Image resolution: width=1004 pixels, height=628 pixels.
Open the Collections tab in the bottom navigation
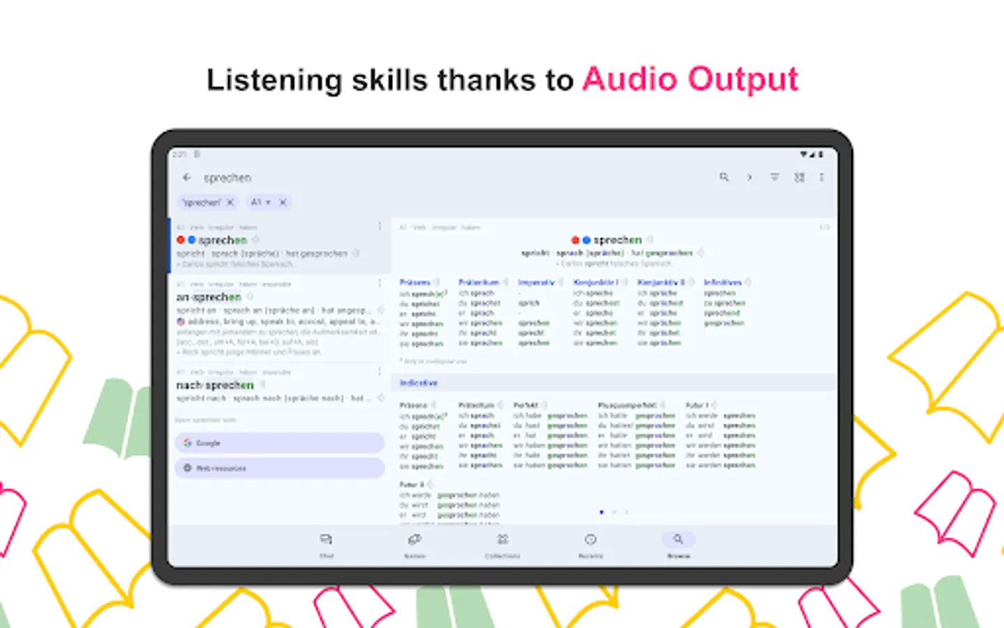503,546
